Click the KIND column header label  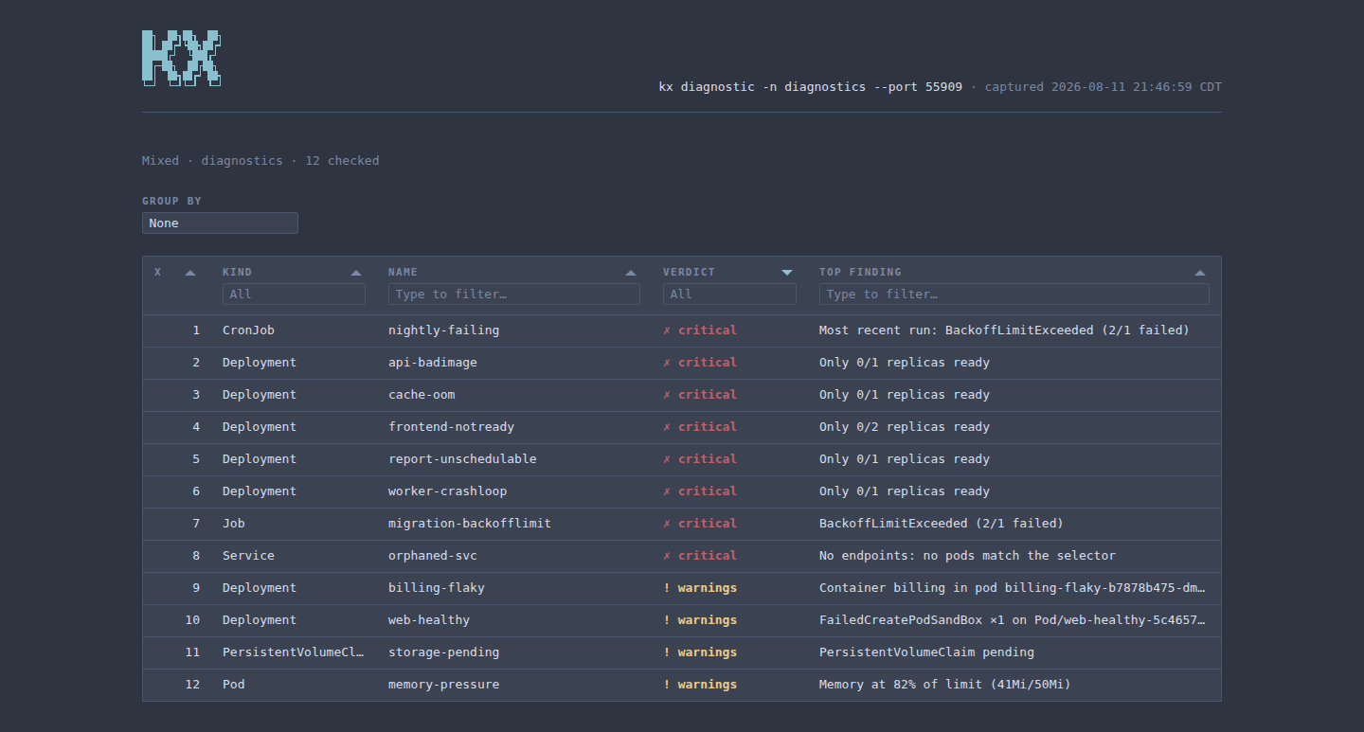[x=237, y=272]
